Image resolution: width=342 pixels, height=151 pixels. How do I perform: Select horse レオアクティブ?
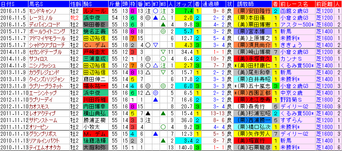coord(42,114)
